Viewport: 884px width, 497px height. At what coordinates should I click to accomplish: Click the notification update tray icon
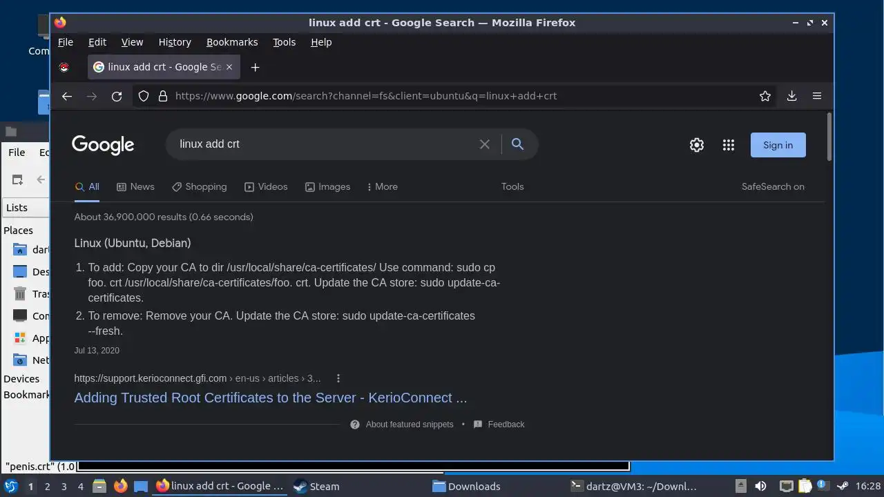click(x=823, y=487)
